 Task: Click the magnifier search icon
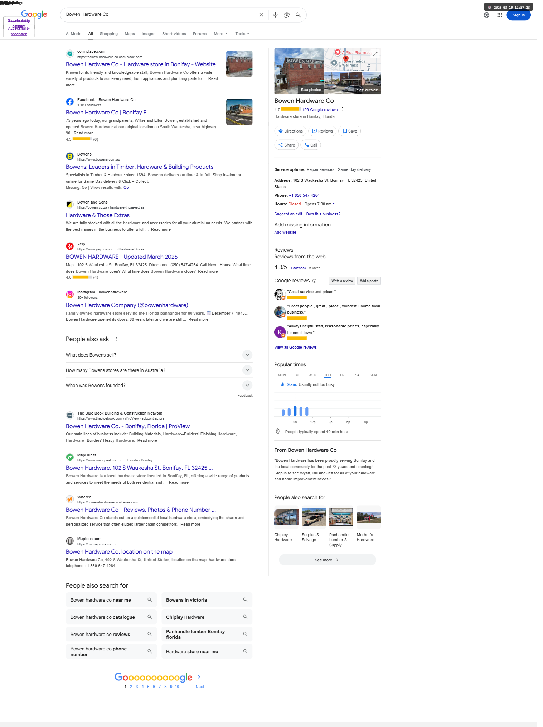coord(298,15)
